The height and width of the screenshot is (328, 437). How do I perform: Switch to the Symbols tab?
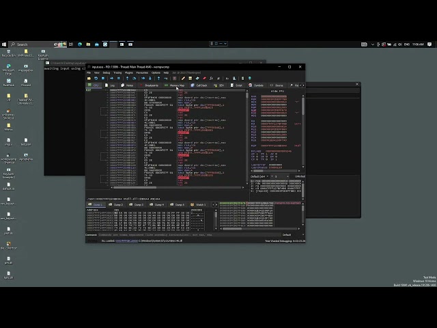pyautogui.click(x=256, y=85)
